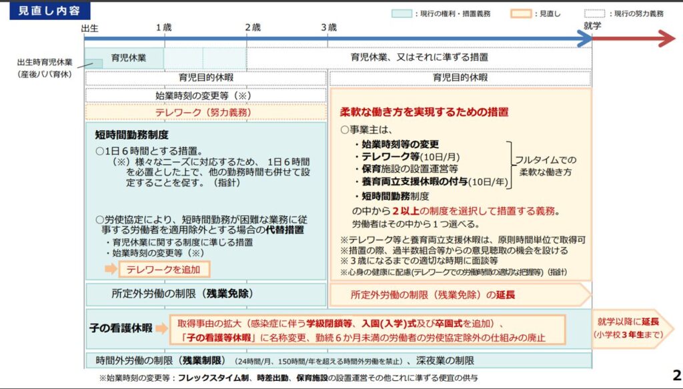
Task: Select the orange 見直し legend swatch
Action: [520, 13]
